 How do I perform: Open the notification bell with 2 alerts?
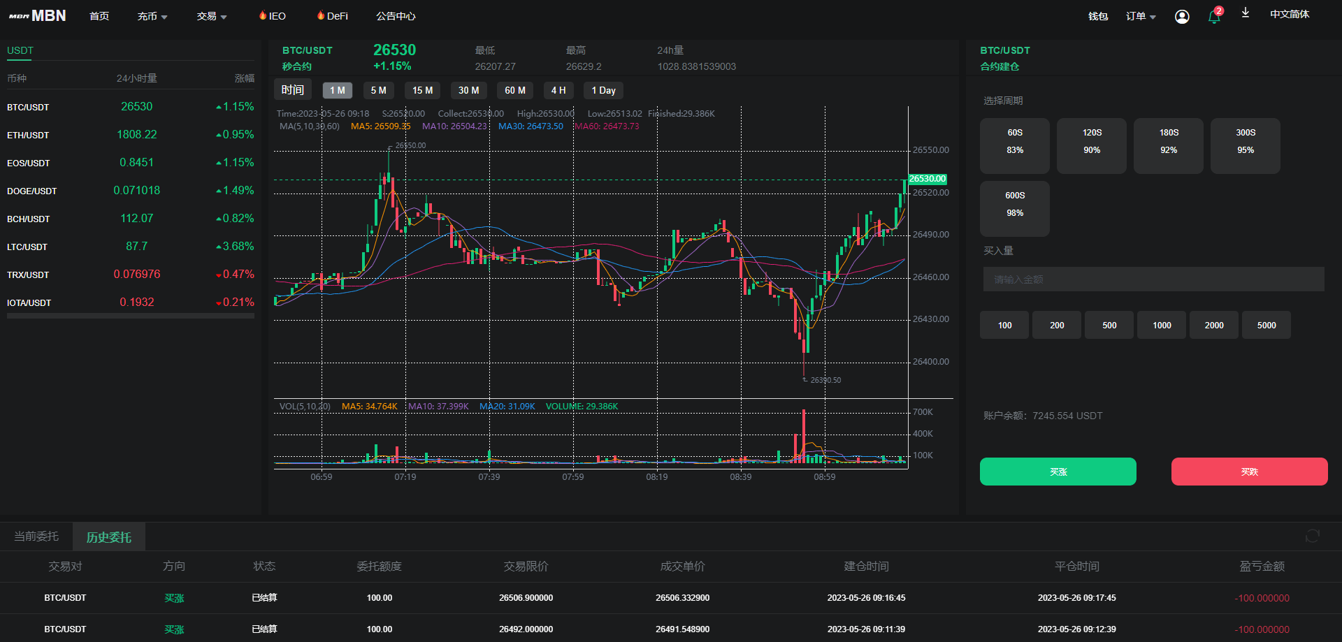click(1213, 16)
